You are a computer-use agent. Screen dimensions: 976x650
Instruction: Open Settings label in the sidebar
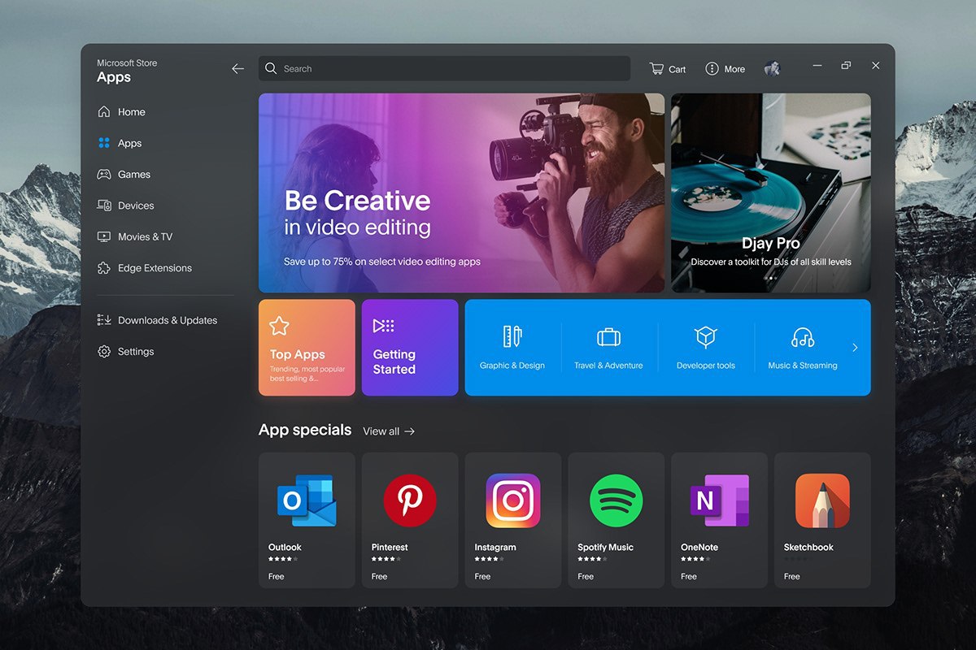[136, 352]
